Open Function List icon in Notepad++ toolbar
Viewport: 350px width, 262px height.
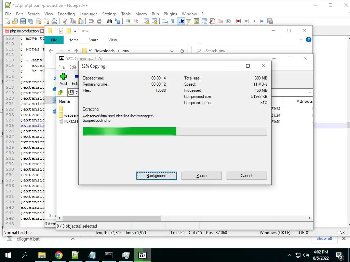212,21
